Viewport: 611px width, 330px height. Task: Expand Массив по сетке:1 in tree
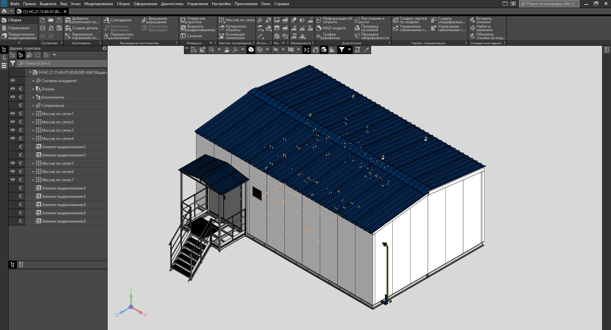(33, 114)
